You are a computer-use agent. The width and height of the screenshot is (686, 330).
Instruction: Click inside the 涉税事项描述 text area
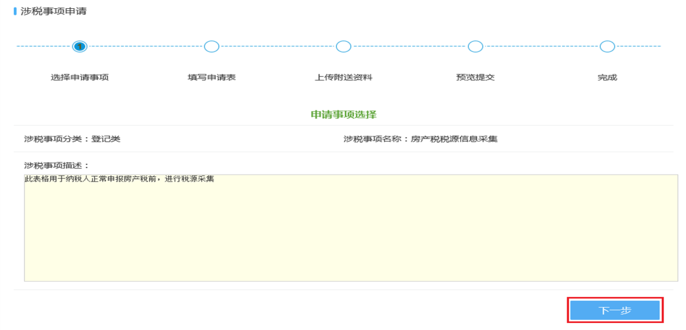click(351, 228)
